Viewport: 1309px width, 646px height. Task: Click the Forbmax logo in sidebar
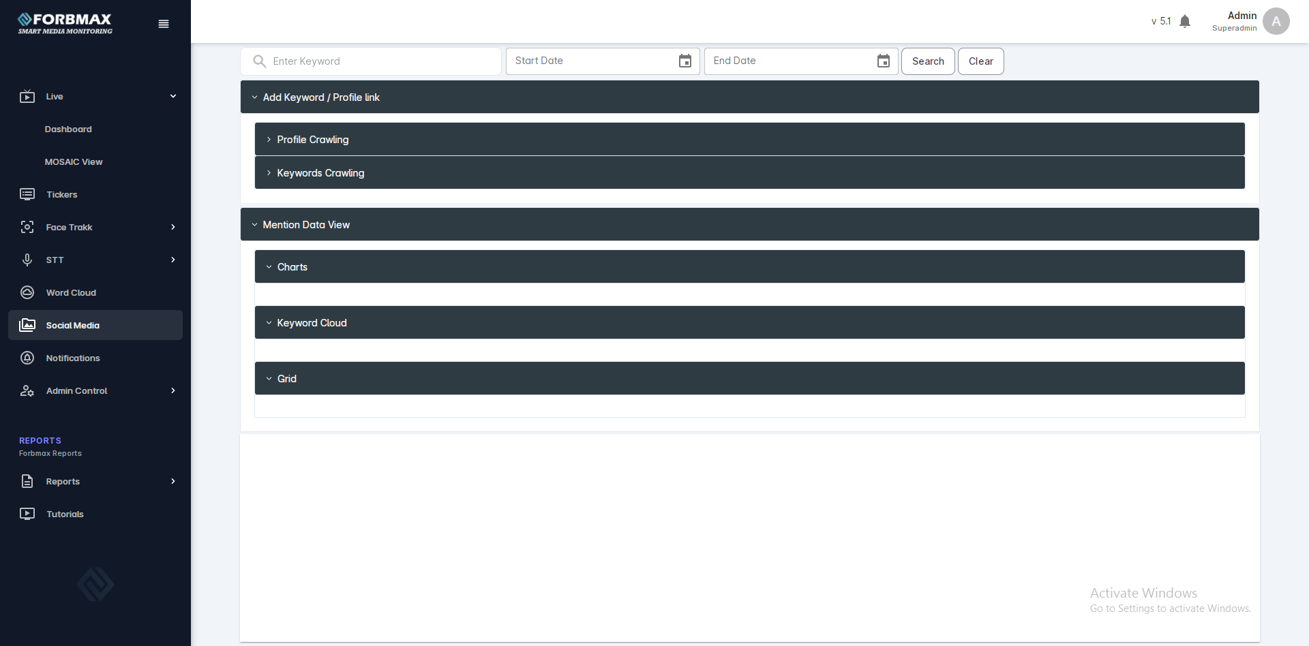65,23
